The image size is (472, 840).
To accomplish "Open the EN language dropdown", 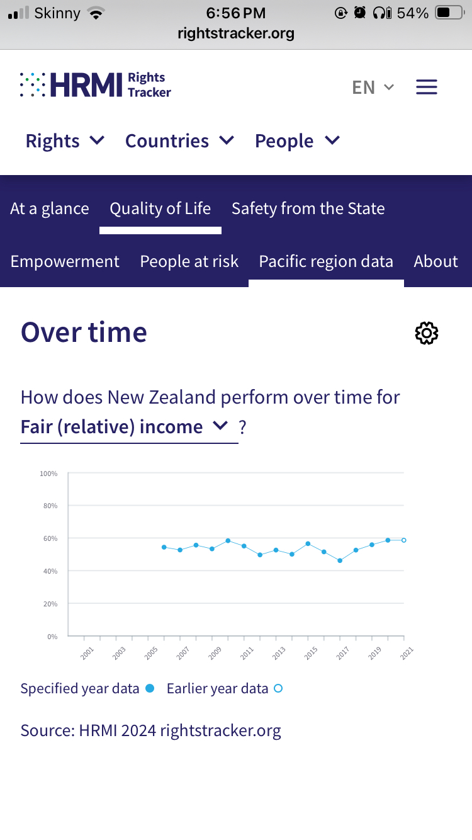I will [373, 87].
